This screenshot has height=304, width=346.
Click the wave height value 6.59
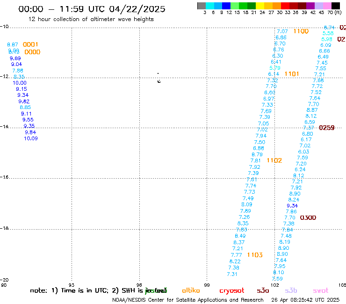(310, 122)
